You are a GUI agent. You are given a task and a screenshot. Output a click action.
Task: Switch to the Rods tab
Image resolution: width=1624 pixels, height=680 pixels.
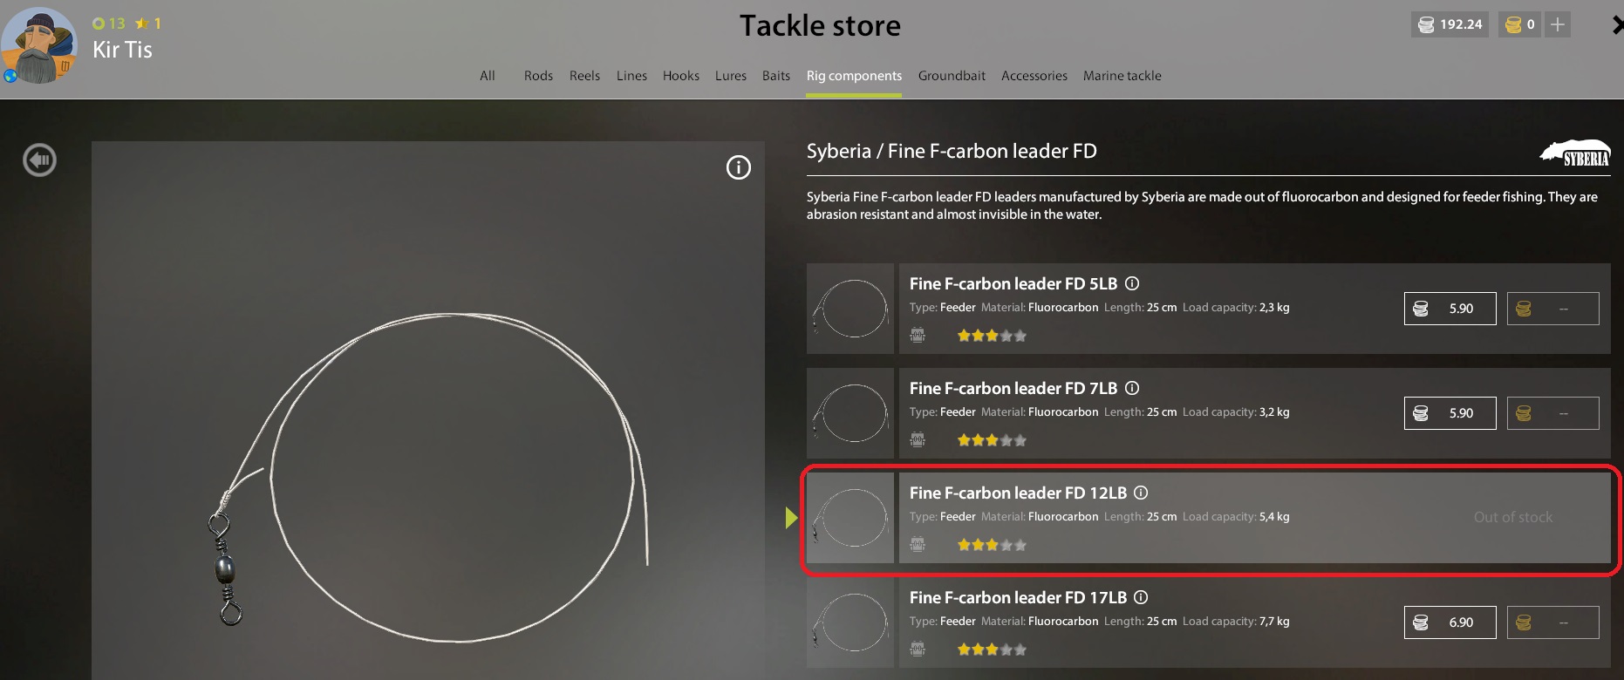[538, 76]
